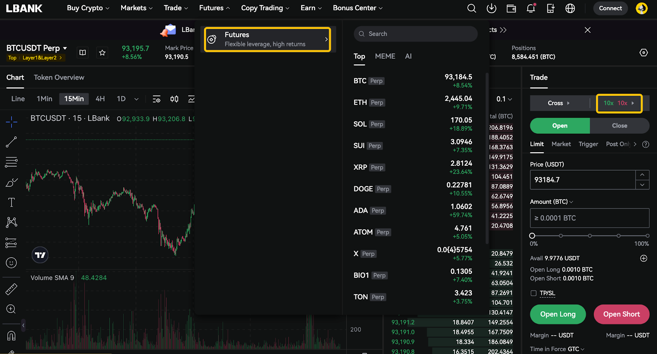Click the amount percentage slider handle at 0%
This screenshot has height=354, width=657.
pyautogui.click(x=532, y=235)
